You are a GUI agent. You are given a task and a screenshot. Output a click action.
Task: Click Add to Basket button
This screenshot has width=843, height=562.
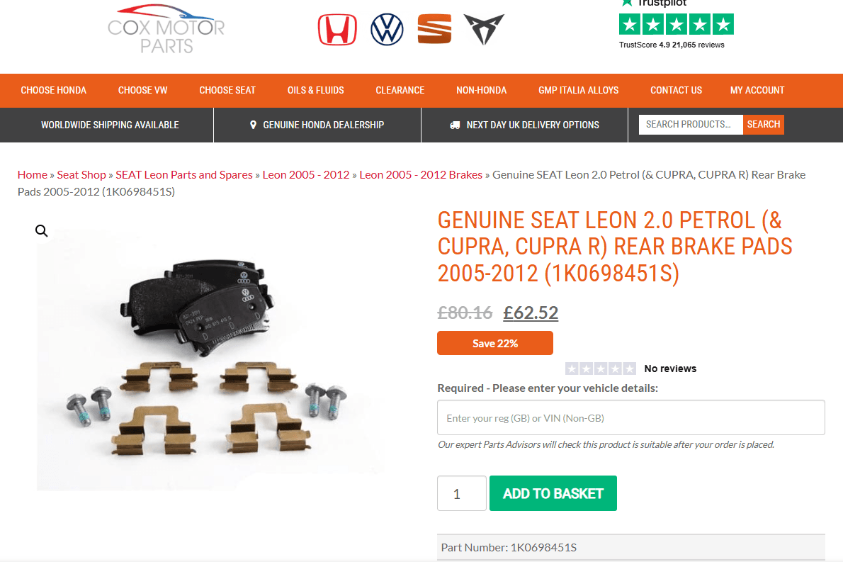tap(553, 493)
